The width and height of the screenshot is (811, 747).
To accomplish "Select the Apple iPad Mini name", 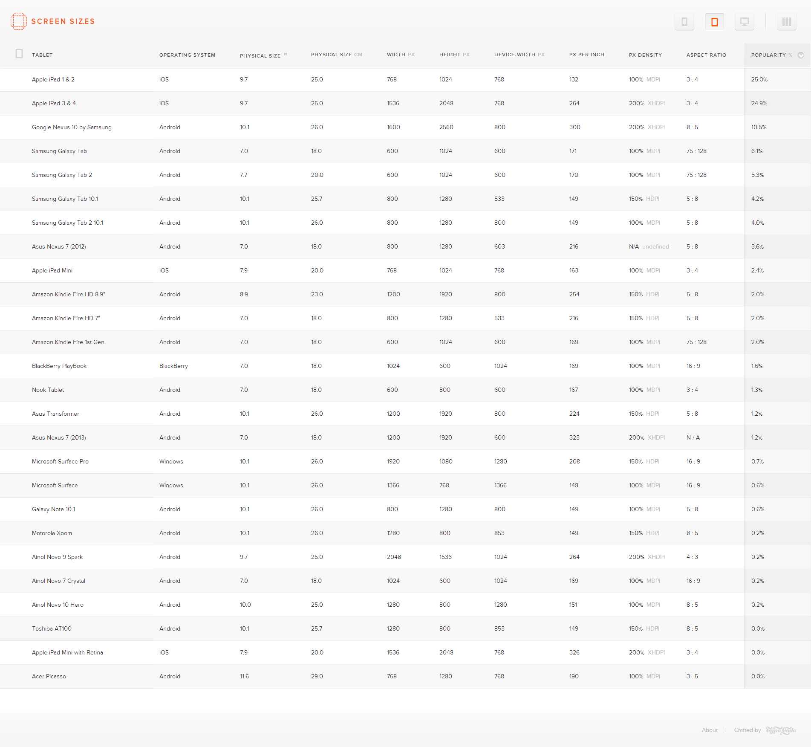I will [x=52, y=270].
